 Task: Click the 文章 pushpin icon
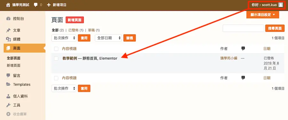(x=8, y=30)
